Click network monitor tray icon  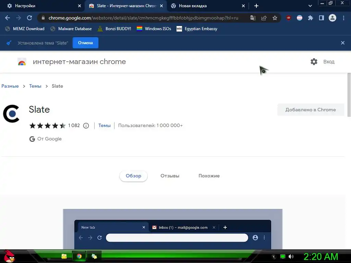click(x=283, y=256)
